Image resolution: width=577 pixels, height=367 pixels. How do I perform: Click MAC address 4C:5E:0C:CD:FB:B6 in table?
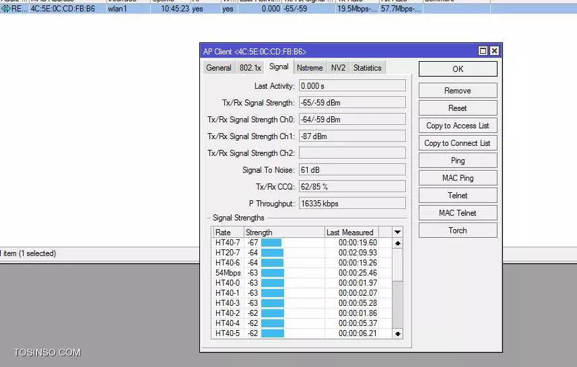63,9
